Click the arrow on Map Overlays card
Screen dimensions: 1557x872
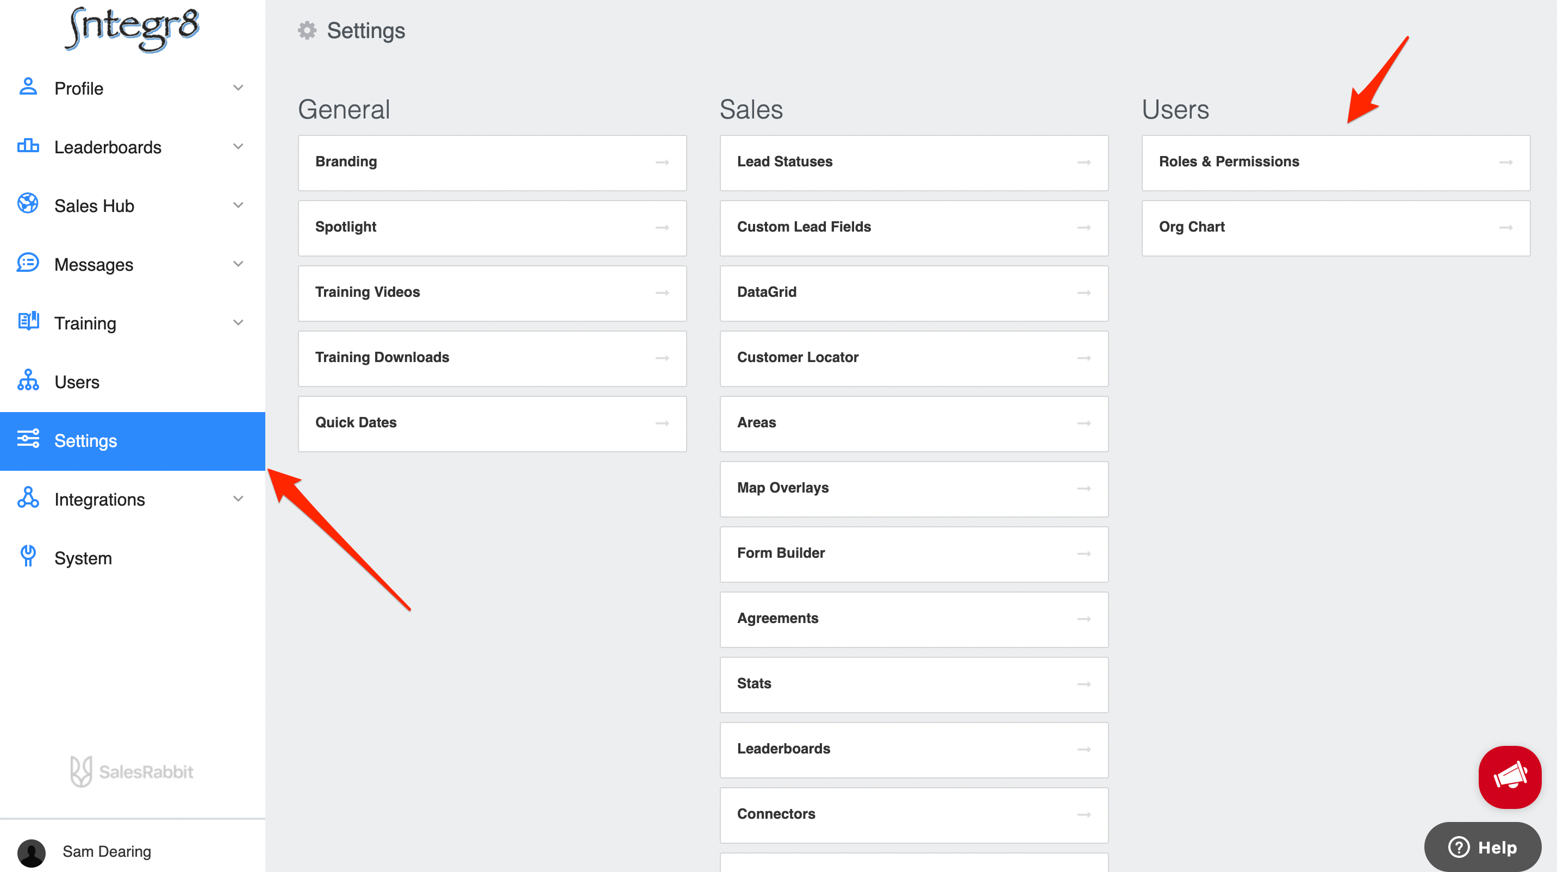click(x=1083, y=489)
